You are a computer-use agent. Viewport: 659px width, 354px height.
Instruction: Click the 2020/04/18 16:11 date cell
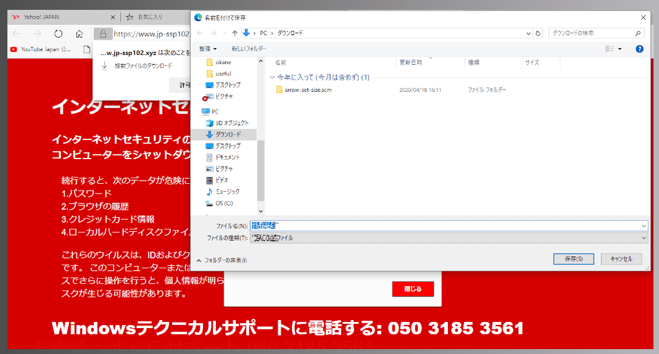[x=420, y=90]
